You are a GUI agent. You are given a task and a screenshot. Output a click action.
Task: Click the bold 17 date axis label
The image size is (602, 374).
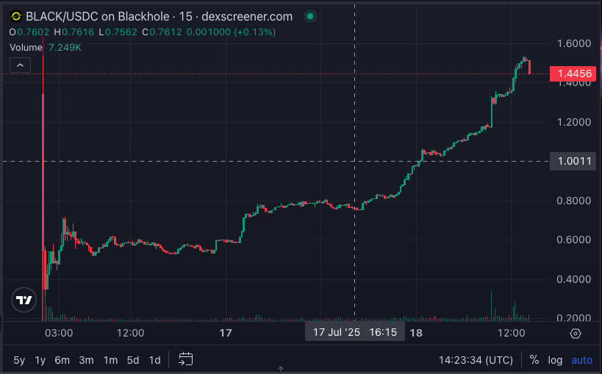(226, 333)
